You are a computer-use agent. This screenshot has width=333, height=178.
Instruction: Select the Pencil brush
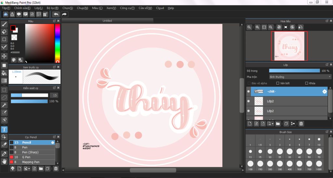[32, 142]
